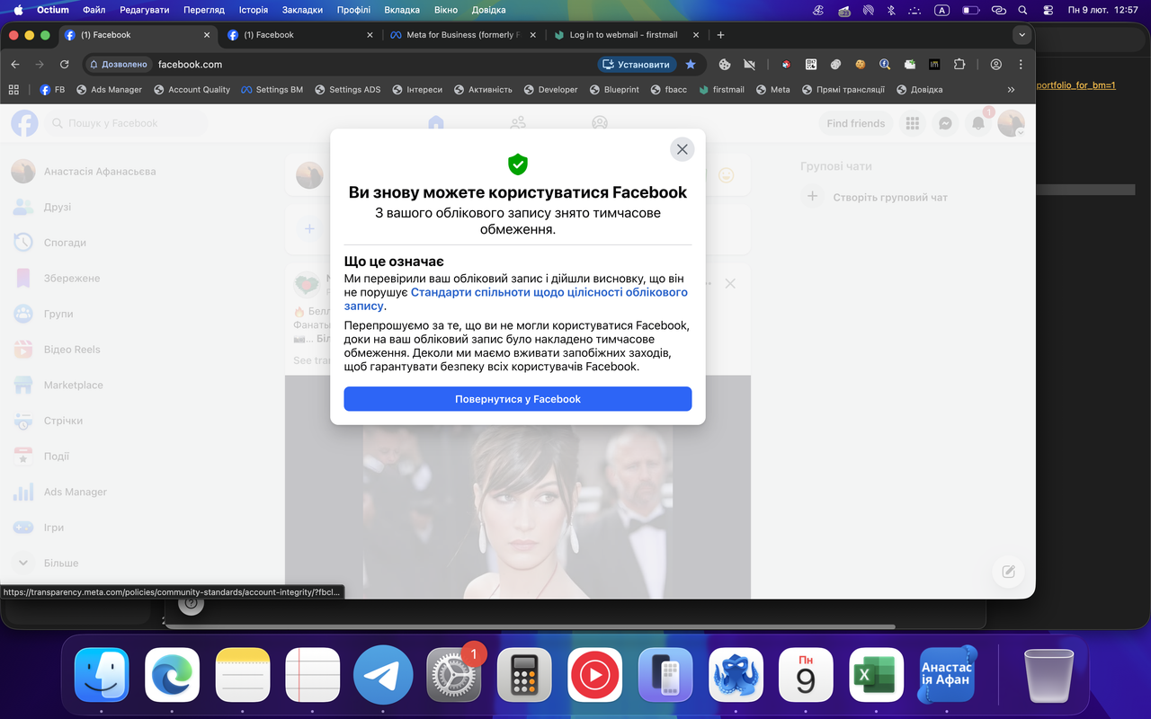Switch to 'Log in to webmail - firstmail' tab
This screenshot has width=1151, height=719.
click(x=627, y=35)
